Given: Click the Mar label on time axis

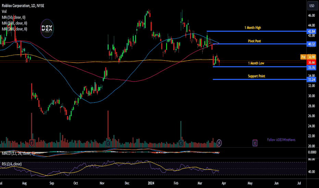Looking at the screenshot, I should (x=200, y=183).
